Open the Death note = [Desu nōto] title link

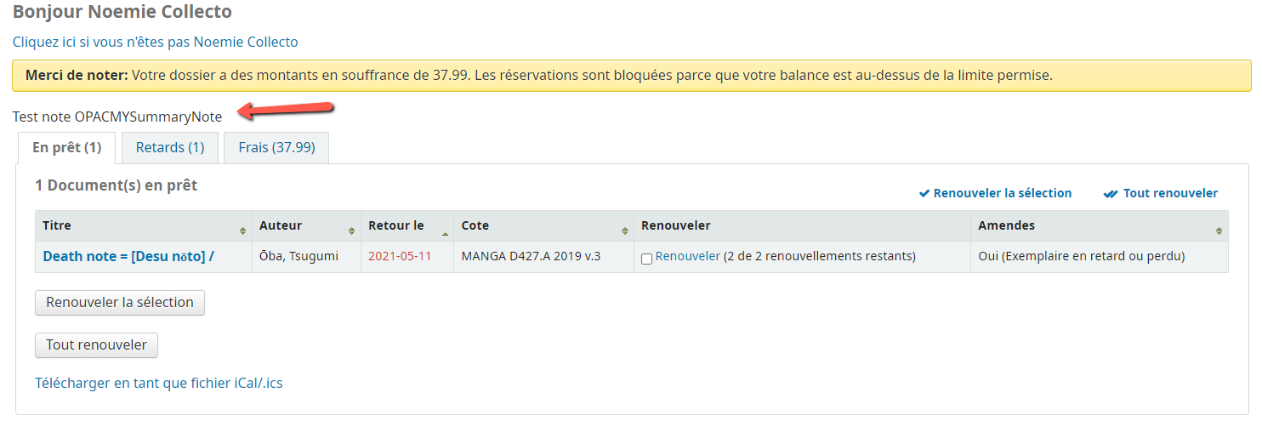(128, 256)
